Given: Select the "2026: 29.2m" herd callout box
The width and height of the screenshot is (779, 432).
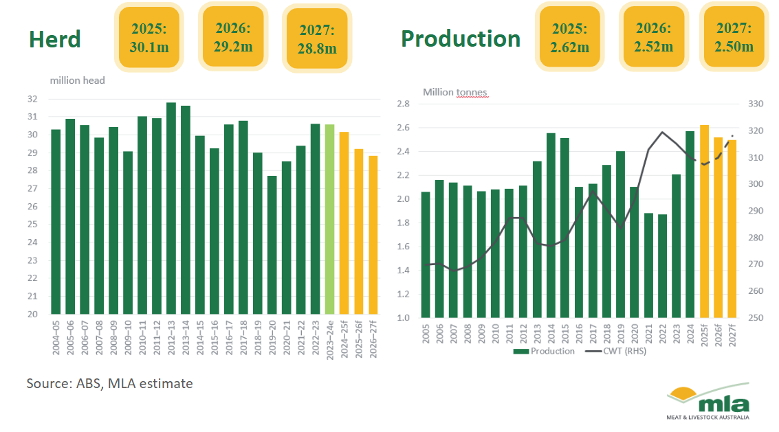Looking at the screenshot, I should (233, 37).
